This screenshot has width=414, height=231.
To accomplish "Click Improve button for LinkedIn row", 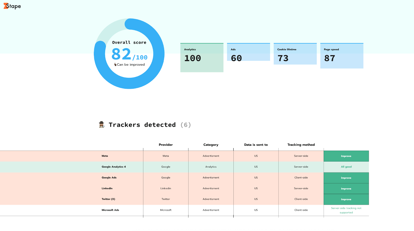I will (346, 189).
